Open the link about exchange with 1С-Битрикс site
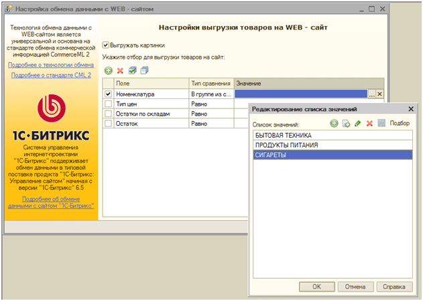Viewport: 423px width, 301px height. click(x=51, y=202)
